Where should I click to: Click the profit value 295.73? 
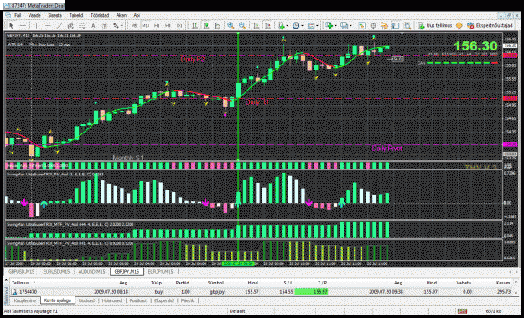pyautogui.click(x=503, y=292)
